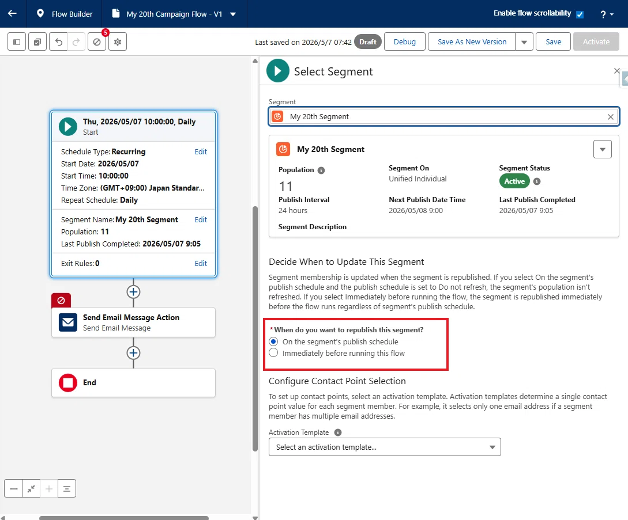Select Immediately before running this flow
The image size is (628, 520).
pyautogui.click(x=273, y=353)
